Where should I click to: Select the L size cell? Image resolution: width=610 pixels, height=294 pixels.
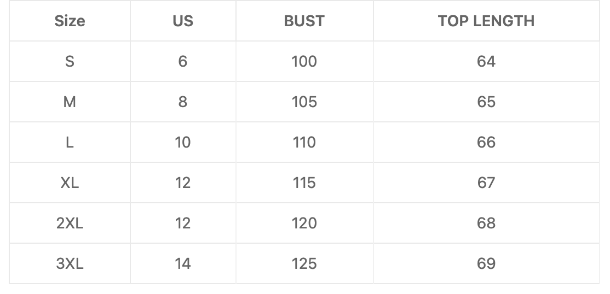(70, 142)
